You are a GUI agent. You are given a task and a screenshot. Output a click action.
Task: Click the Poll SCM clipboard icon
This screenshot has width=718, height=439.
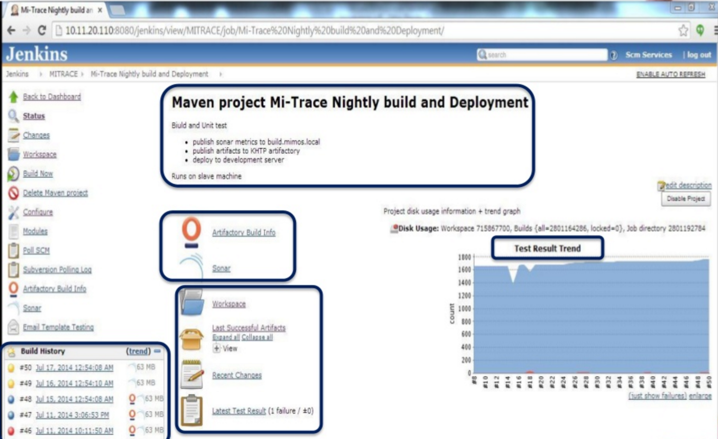[x=14, y=250]
